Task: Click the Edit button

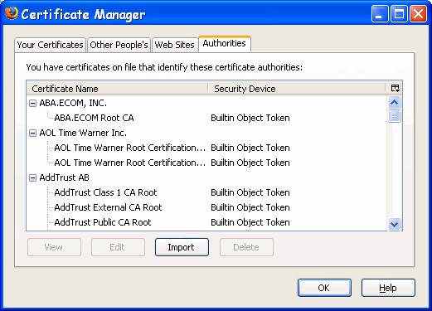Action: [x=118, y=247]
